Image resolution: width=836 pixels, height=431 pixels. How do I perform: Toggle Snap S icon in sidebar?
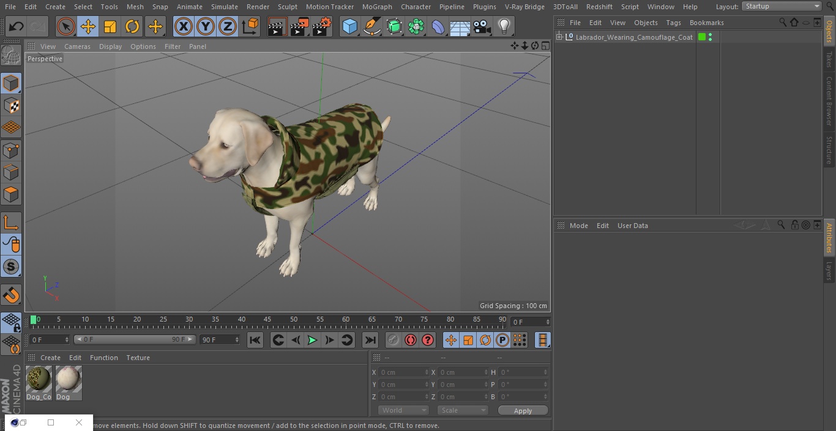(11, 267)
